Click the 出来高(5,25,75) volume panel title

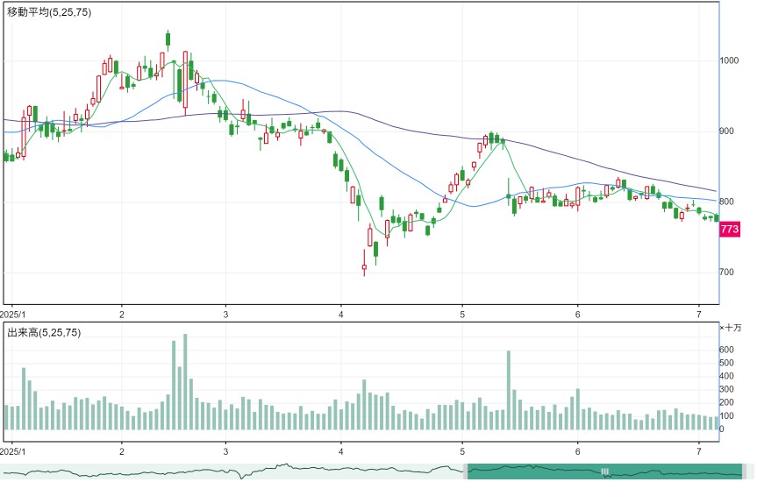(44, 332)
